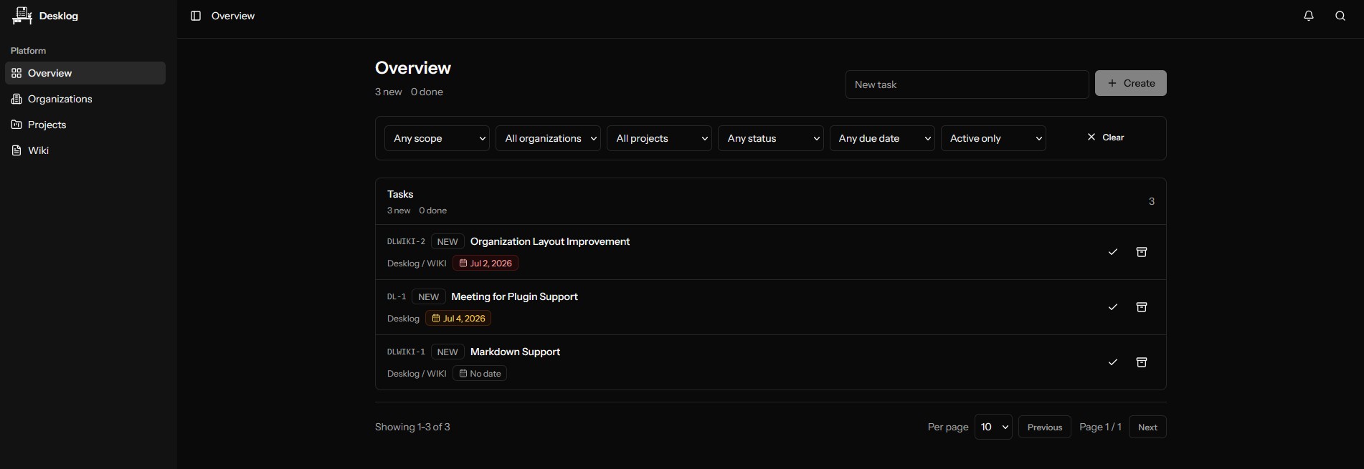
Task: Archive Organization Layout Improvement task
Action: [1142, 252]
